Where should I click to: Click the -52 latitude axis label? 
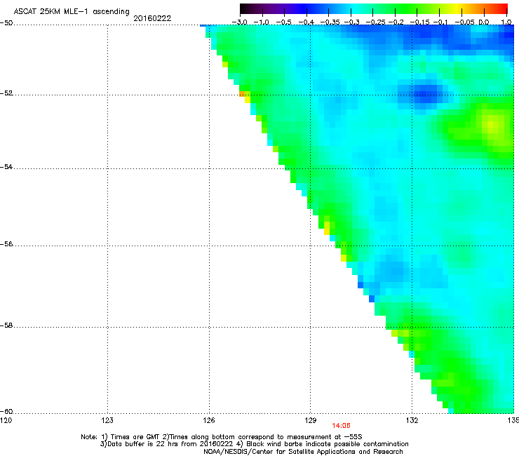point(6,93)
